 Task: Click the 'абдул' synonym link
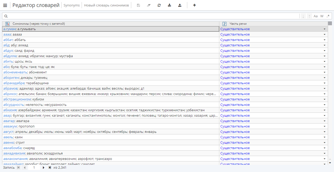(8, 51)
